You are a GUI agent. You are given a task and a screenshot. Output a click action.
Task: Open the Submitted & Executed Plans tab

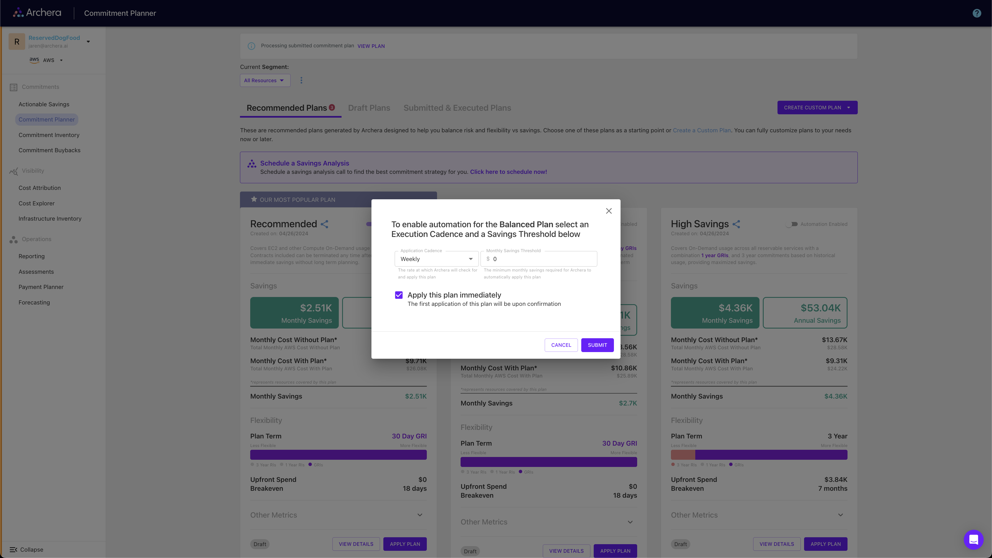point(457,108)
